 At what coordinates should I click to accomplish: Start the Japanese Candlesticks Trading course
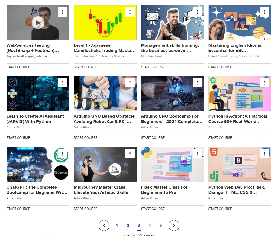(x=86, y=67)
